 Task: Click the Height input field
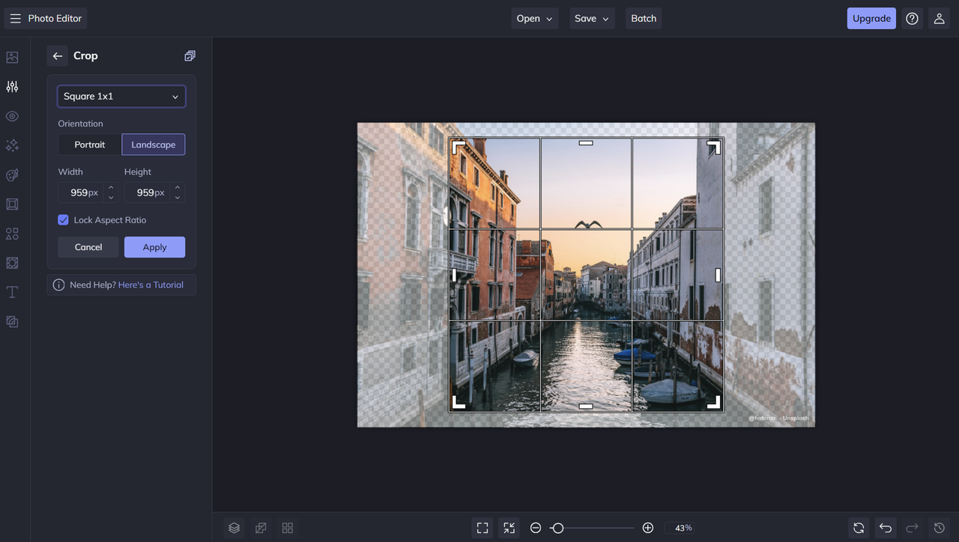pos(148,192)
